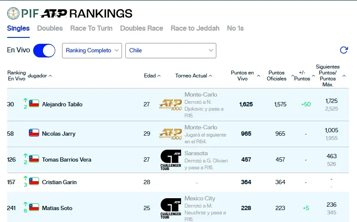The height and width of the screenshot is (222, 357).
Task: Click the ATP Masters 1000 logo in Jarry's row
Action: (170, 134)
